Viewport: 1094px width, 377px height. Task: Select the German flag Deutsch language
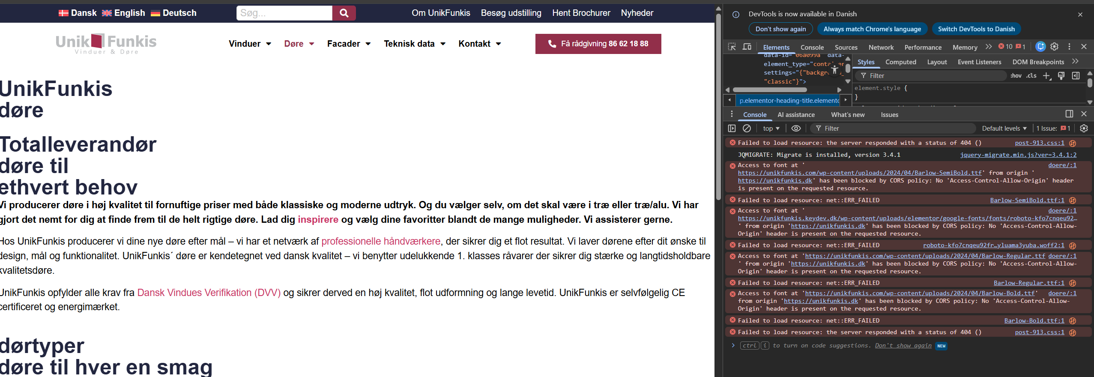(x=173, y=13)
